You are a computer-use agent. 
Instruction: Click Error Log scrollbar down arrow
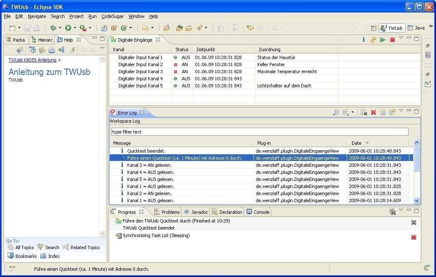click(x=416, y=200)
